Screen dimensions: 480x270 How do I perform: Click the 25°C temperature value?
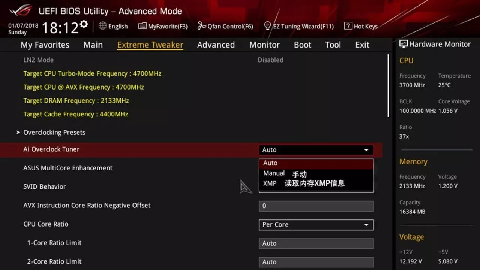(x=444, y=85)
